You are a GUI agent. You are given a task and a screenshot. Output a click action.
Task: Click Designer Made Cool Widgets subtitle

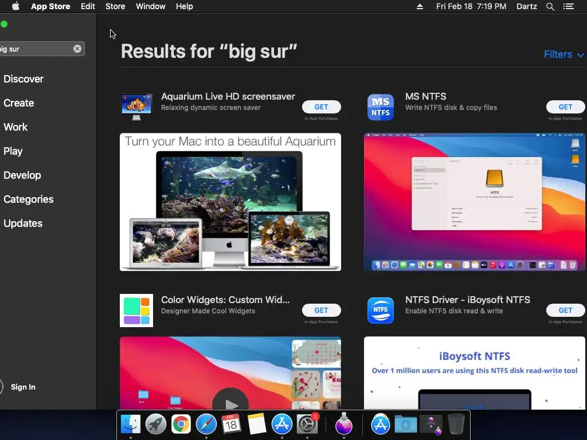(x=208, y=311)
